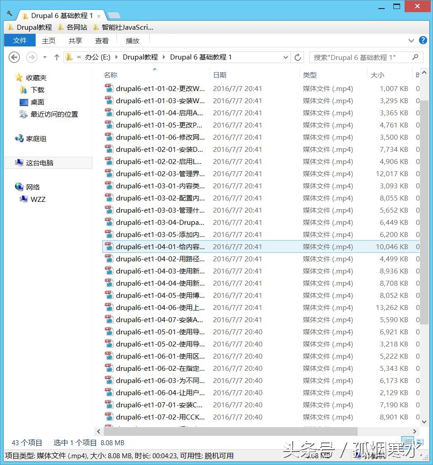433x465 pixels.
Task: Click the vertical scrollbar thumb in file list
Action: point(424,212)
